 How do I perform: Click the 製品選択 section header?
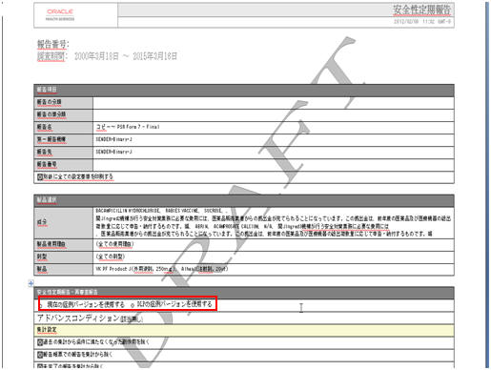pos(244,200)
